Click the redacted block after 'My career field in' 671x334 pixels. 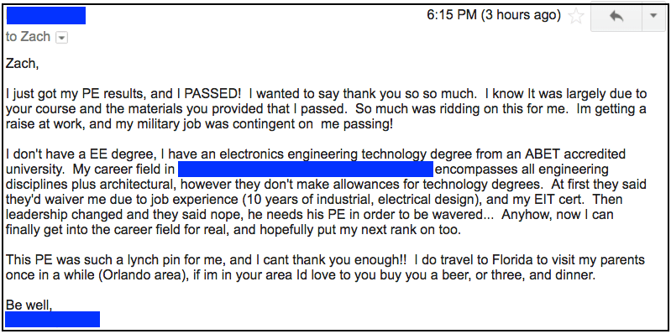(306, 169)
